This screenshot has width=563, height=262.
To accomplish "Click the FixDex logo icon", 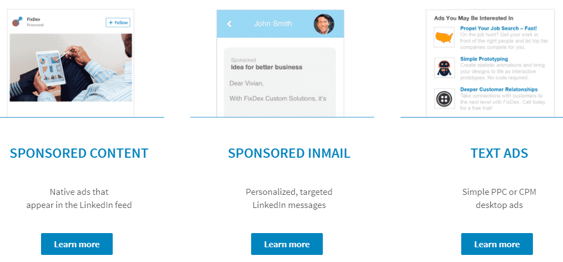I will pyautogui.click(x=18, y=22).
